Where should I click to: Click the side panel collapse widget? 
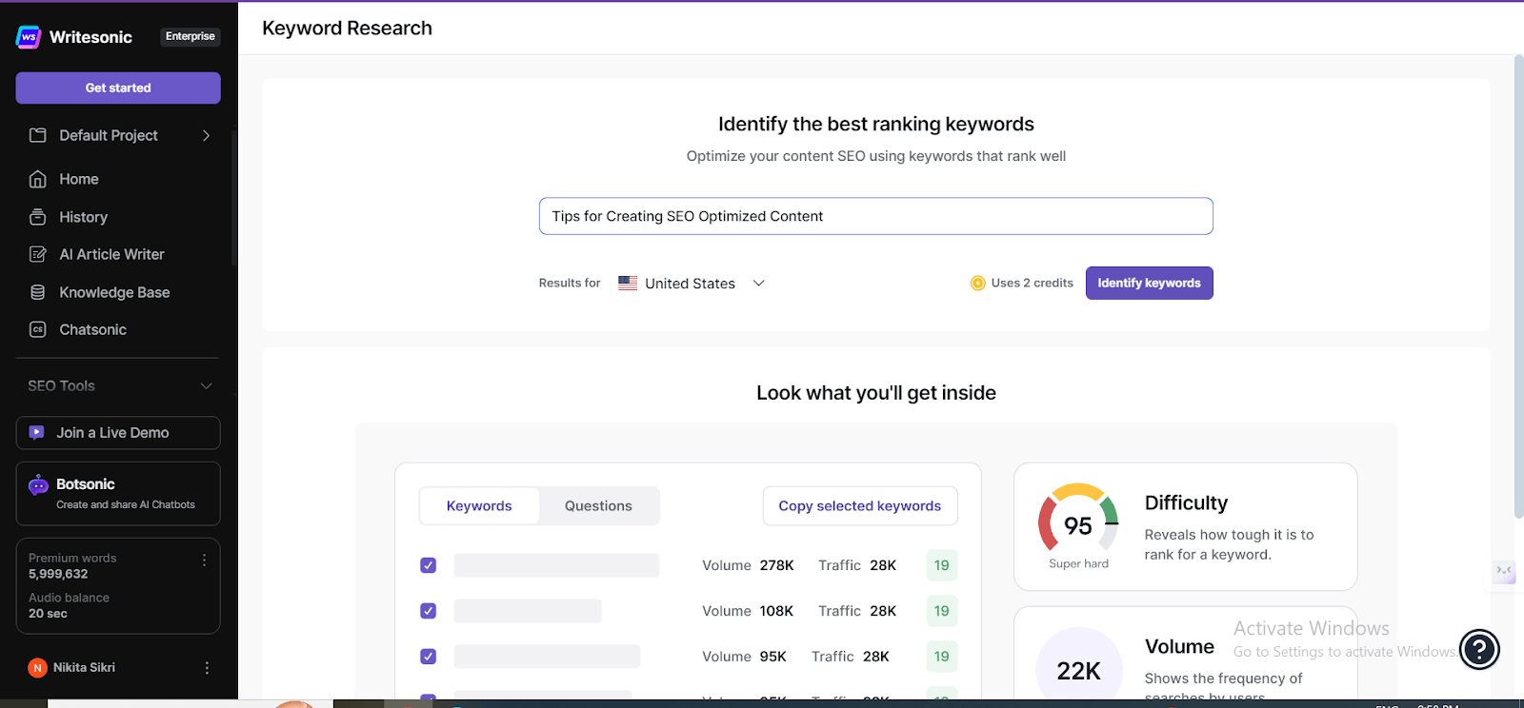(x=1504, y=571)
